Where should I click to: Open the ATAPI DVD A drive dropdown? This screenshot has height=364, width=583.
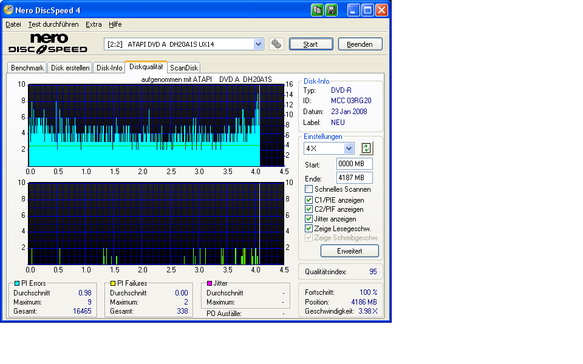(258, 44)
